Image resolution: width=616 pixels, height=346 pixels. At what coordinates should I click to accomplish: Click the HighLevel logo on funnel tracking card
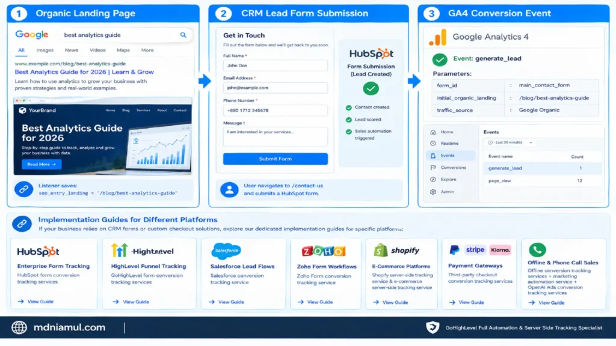click(x=142, y=250)
